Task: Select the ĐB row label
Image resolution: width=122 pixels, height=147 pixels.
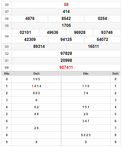Action: [x=7, y=68]
